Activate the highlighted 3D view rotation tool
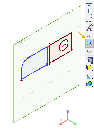This screenshot has height=132, width=94. [90, 43]
